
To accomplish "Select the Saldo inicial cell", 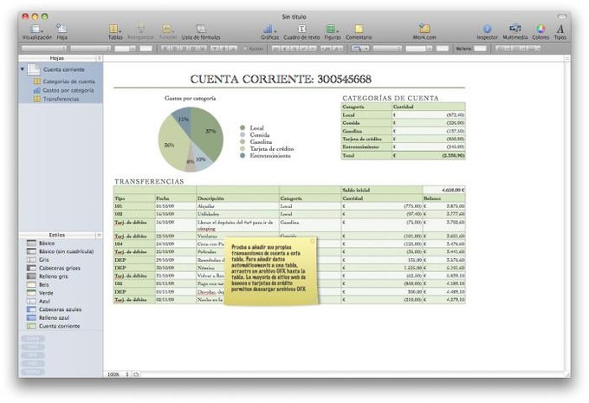I will (382, 190).
